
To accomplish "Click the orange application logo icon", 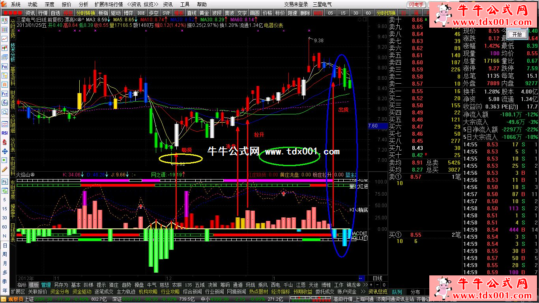I will [x=4, y=4].
